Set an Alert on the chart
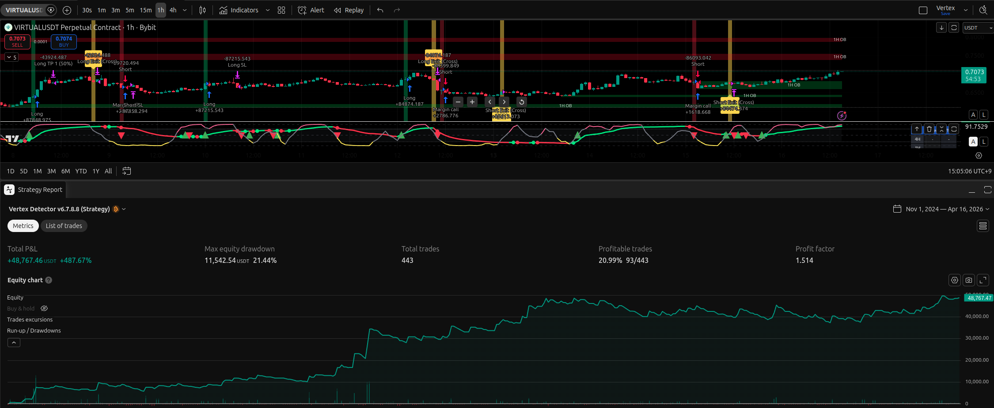 point(311,10)
